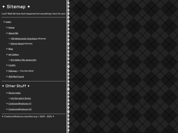The image size is (178, 133).
Task: Open the Index link
Action: (8, 22)
